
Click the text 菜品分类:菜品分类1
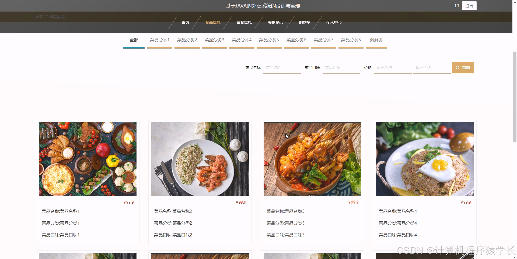61,223
